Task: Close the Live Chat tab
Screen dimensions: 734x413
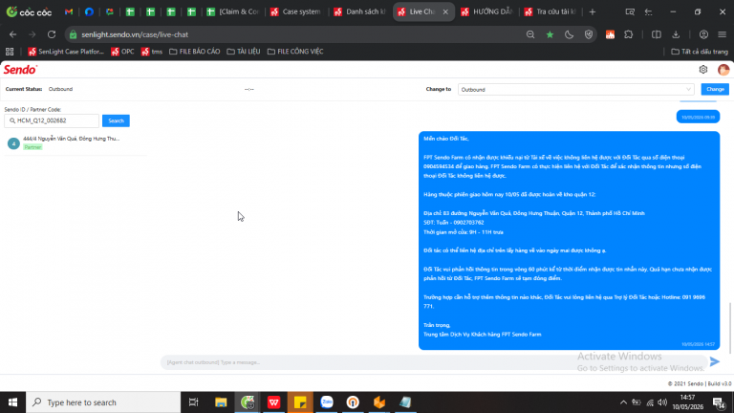Action: click(x=445, y=11)
